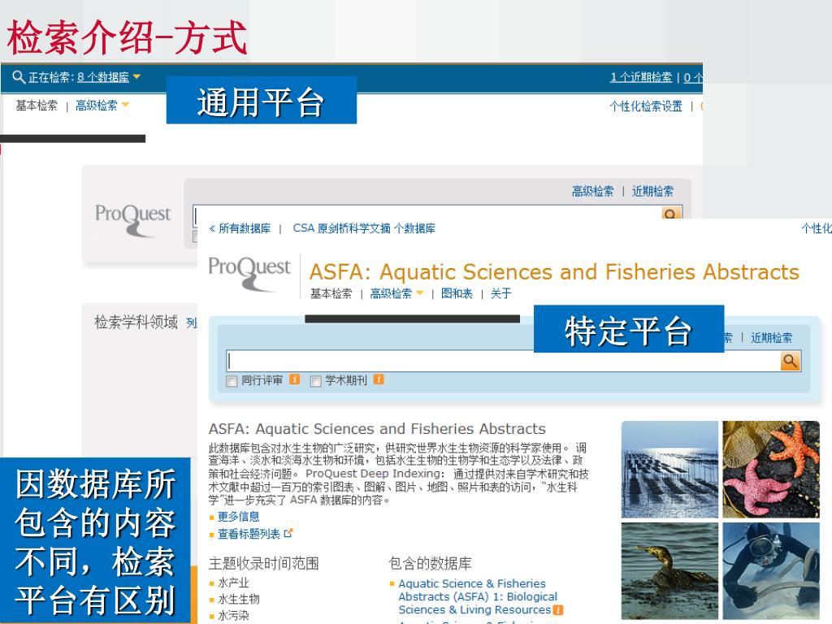Select 高级检索 in the ASFA window
This screenshot has height=624, width=832.
click(391, 293)
